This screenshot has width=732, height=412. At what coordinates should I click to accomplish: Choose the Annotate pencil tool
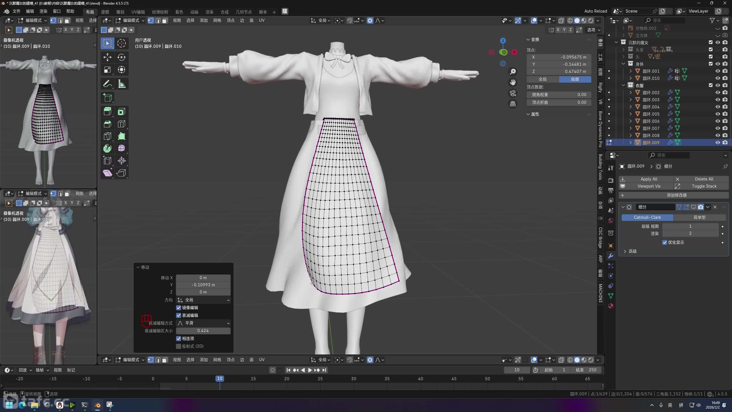107,84
